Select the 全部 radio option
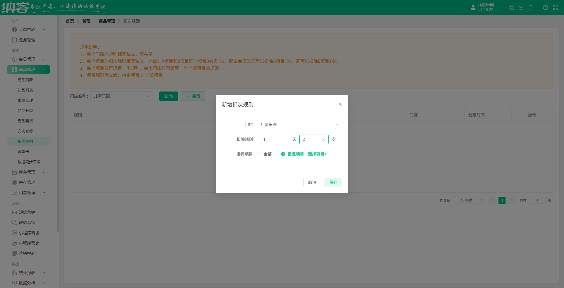Screen dimensions: 564x288 pos(259,154)
